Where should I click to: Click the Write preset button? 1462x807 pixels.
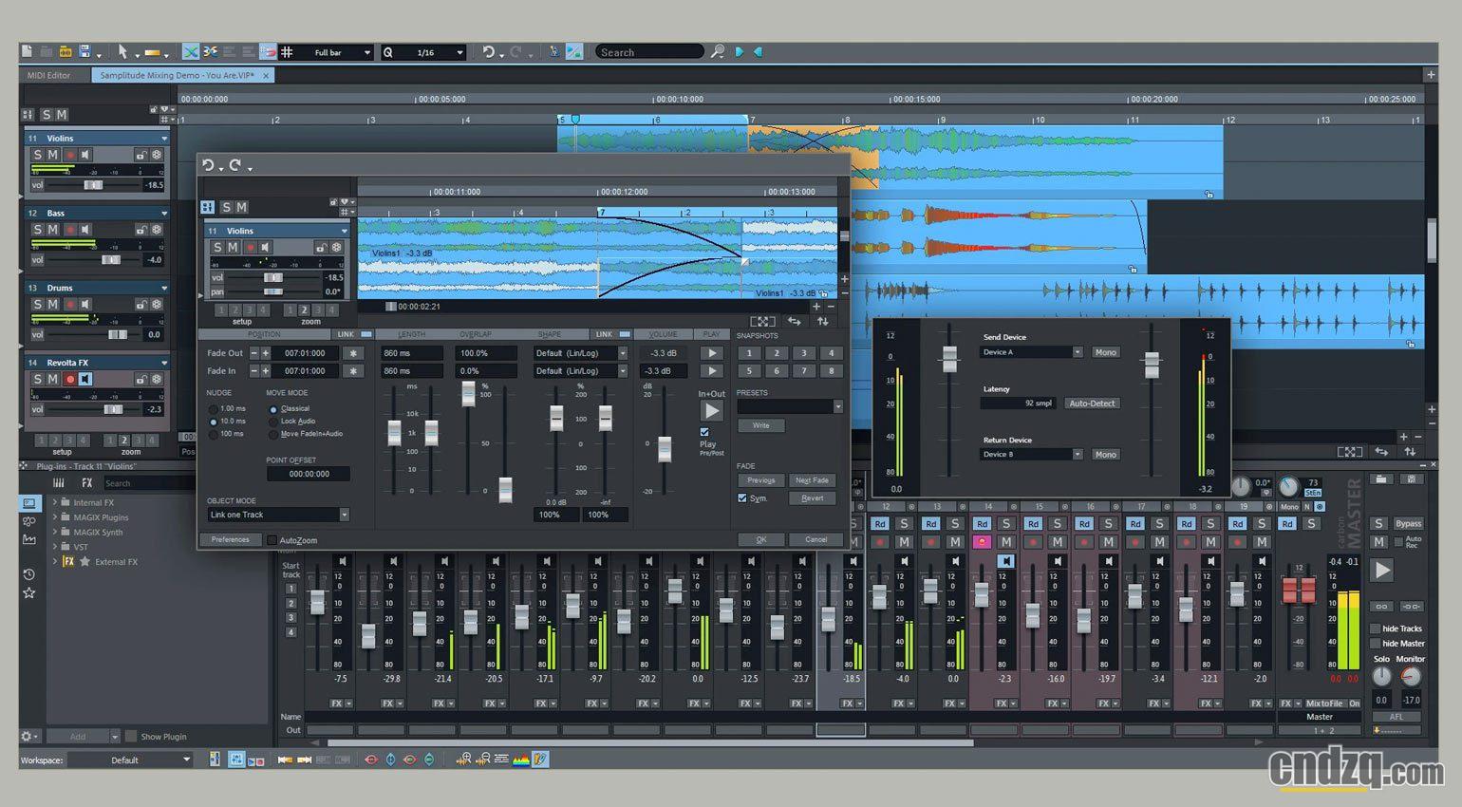pyautogui.click(x=761, y=425)
